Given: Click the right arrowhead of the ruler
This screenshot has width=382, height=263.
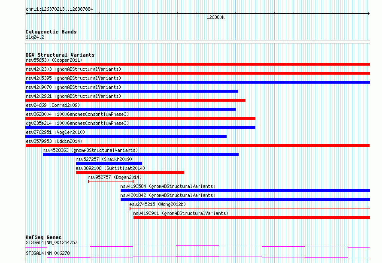Looking at the screenshot, I should [x=369, y=14].
